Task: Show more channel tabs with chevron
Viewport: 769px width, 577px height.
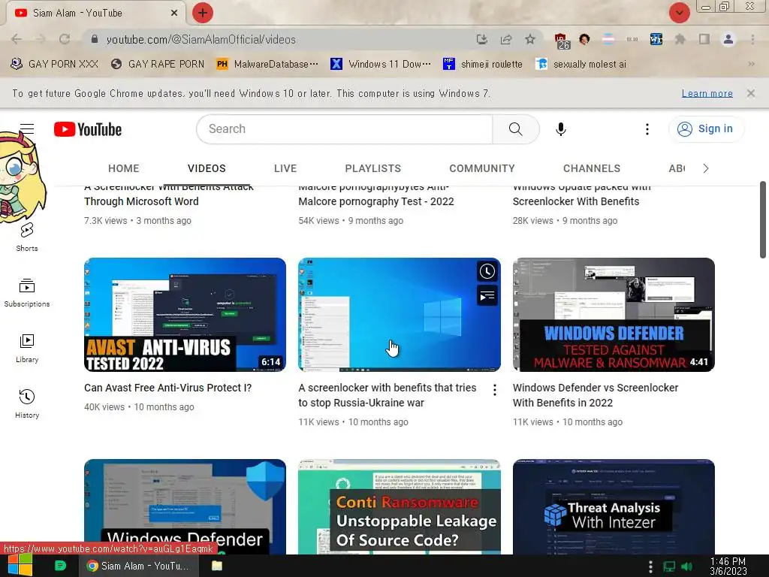Action: tap(706, 168)
